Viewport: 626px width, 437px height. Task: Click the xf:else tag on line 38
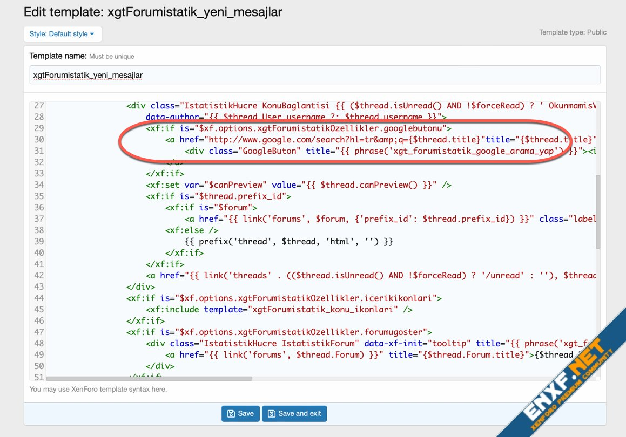[x=192, y=230]
